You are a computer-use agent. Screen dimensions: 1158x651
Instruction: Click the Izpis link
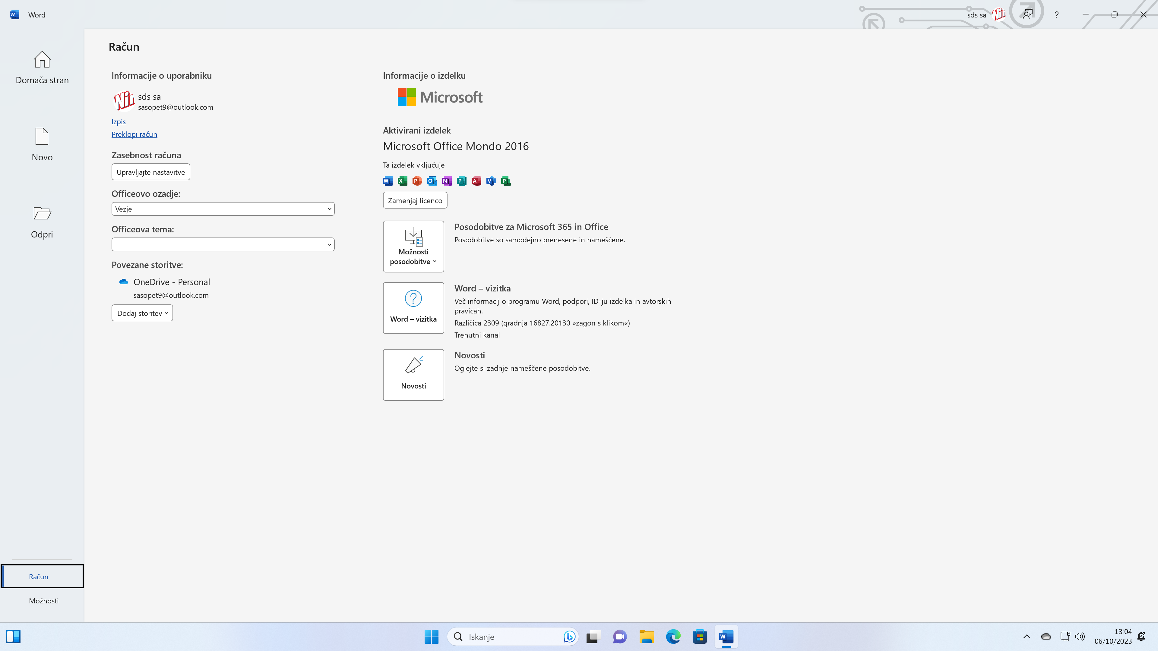[x=119, y=122]
